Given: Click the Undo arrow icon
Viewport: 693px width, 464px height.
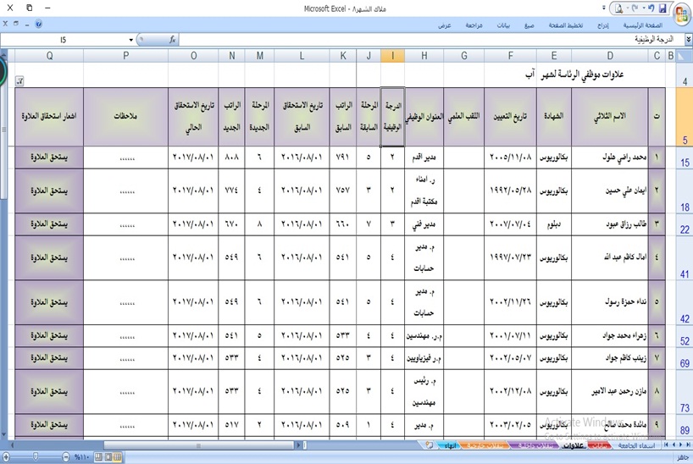Looking at the screenshot, I should coord(651,8).
